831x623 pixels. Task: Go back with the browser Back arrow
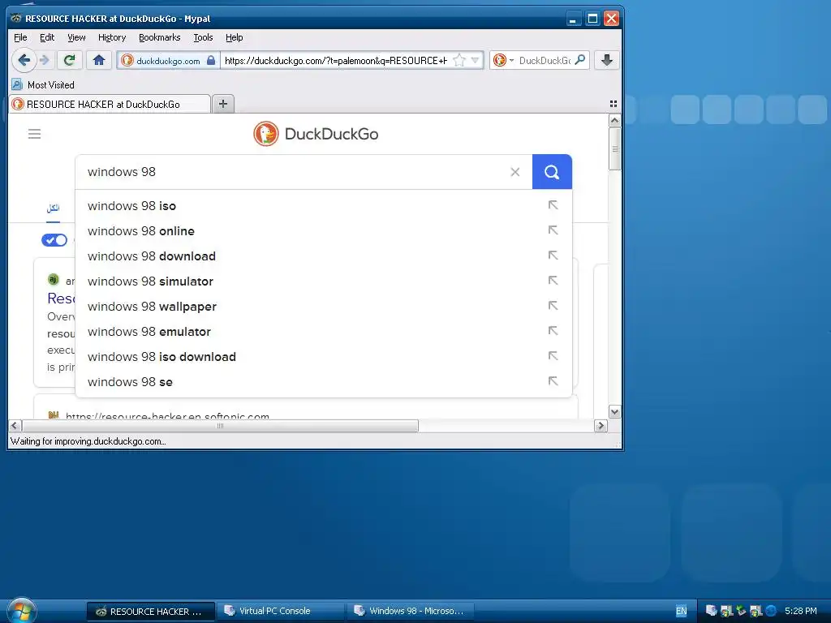24,60
